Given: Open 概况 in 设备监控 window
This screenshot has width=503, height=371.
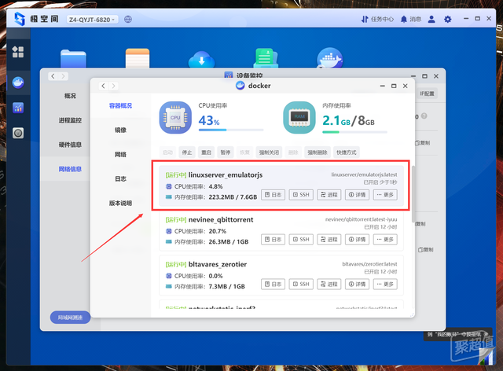Looking at the screenshot, I should pos(70,96).
